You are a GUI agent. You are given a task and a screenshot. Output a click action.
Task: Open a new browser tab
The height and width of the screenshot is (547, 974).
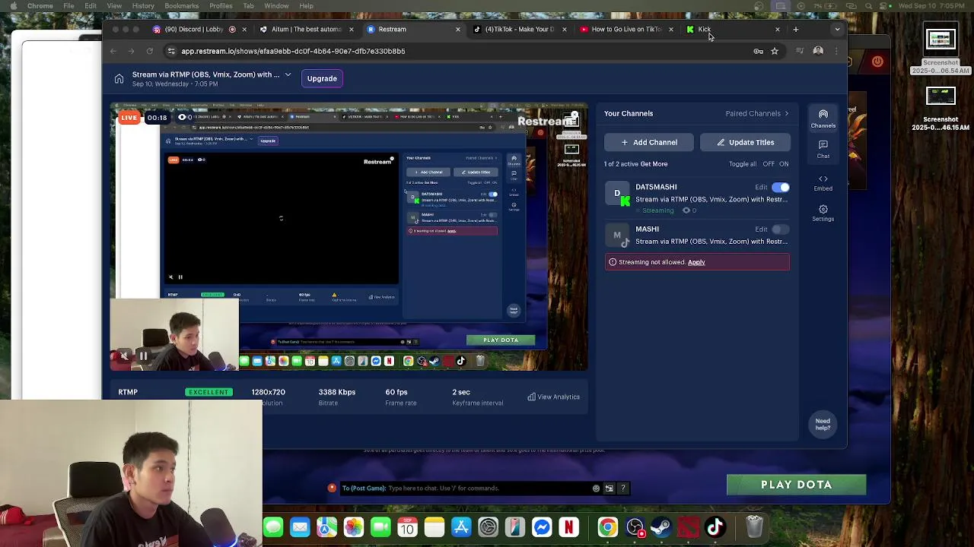click(x=796, y=29)
